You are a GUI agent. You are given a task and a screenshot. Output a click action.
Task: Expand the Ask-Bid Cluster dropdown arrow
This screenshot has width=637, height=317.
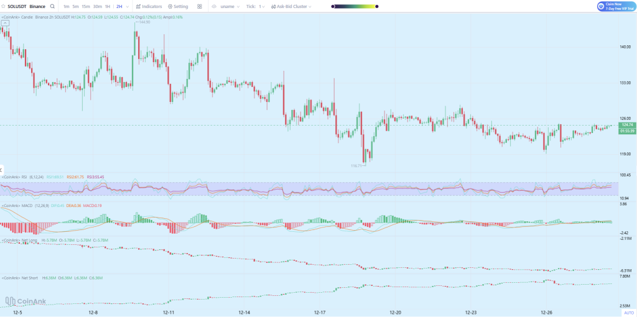point(310,6)
